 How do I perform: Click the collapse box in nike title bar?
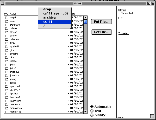tap(153, 3)
